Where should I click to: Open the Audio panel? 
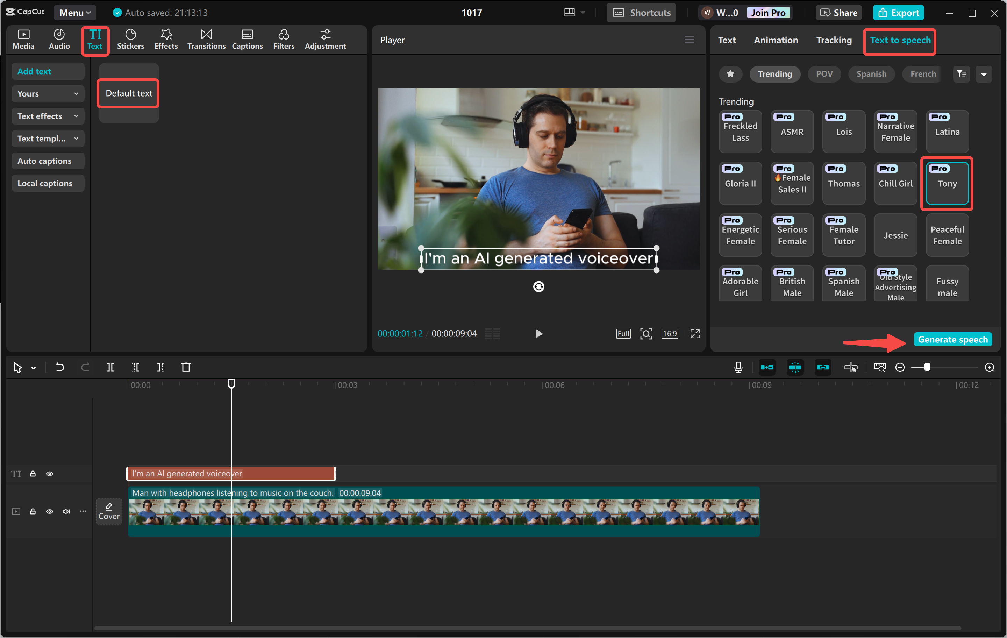59,40
